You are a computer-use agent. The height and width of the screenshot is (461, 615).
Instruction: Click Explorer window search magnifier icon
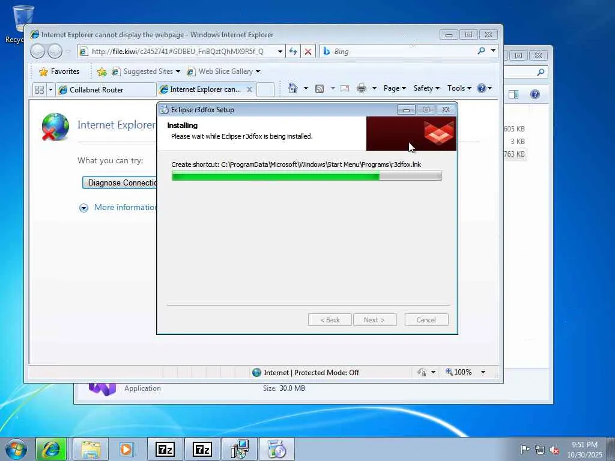tap(541, 72)
